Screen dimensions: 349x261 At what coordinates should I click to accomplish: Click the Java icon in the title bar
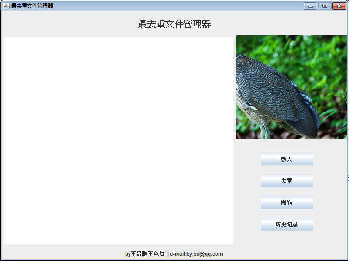click(6, 6)
